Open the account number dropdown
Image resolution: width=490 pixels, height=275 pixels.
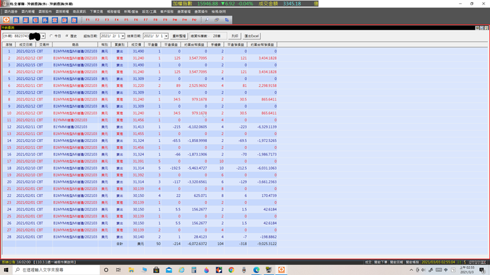[43, 36]
